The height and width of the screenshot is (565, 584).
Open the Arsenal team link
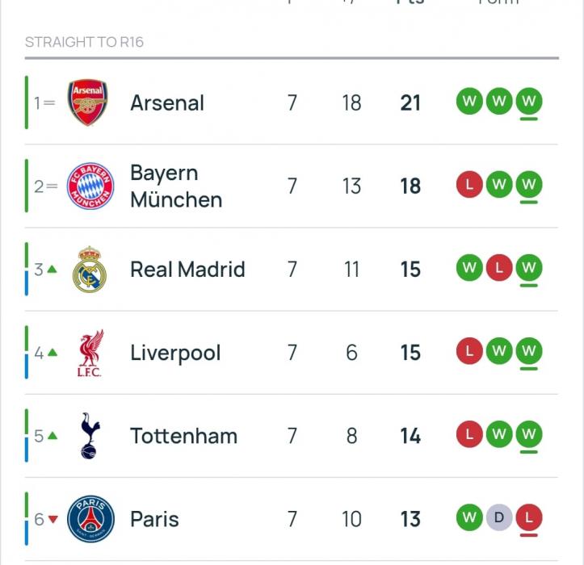coord(167,103)
